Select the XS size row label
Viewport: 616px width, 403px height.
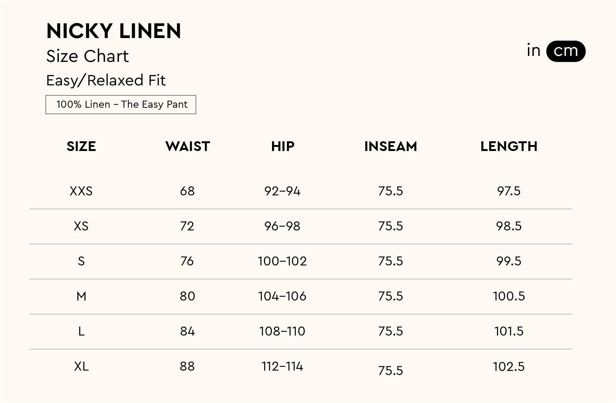point(81,226)
